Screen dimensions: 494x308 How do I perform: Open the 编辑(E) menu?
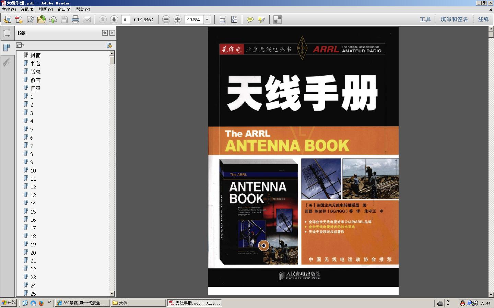click(27, 10)
